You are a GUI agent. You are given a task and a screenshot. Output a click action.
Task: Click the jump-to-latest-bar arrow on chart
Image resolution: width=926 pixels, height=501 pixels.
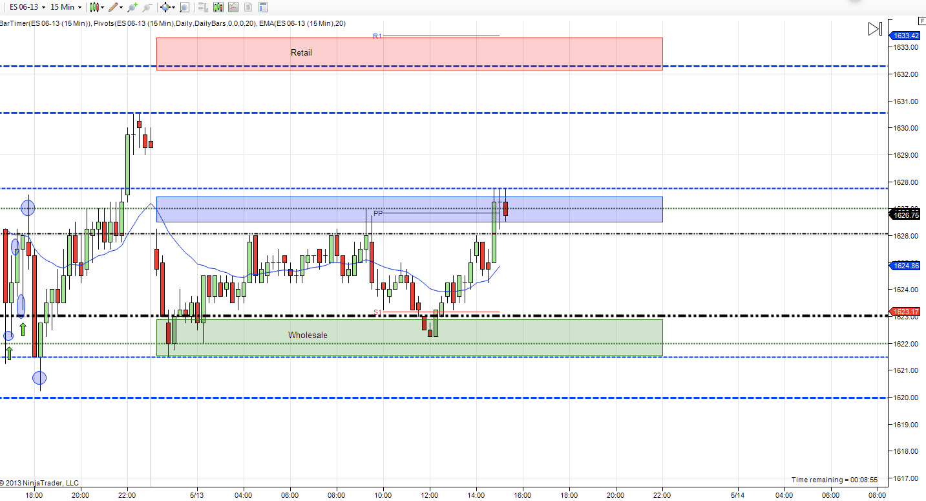tap(874, 28)
